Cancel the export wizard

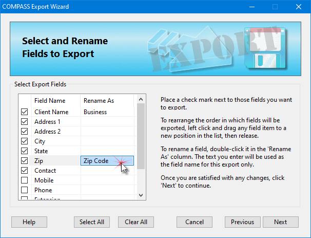195,222
